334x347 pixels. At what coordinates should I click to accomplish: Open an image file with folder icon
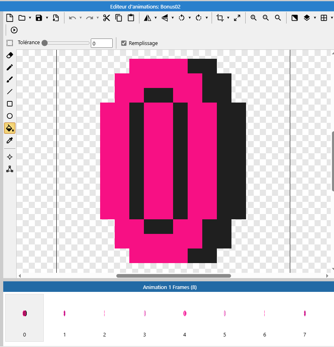click(22, 18)
